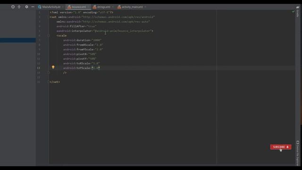Open the project panel gear options
Image resolution: width=302 pixels, height=170 pixels.
coord(26,7)
